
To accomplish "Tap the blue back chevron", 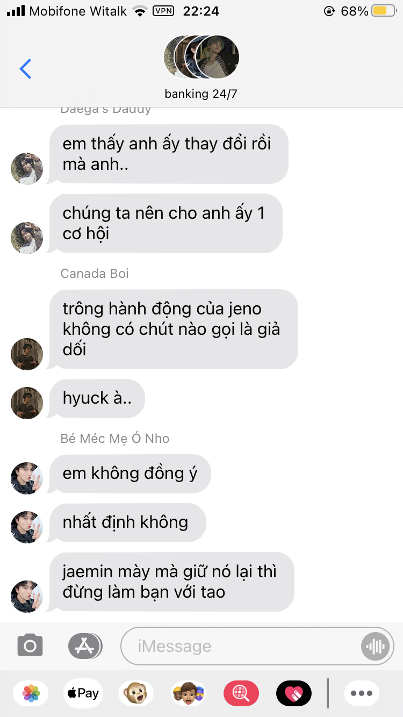I will pos(25,69).
